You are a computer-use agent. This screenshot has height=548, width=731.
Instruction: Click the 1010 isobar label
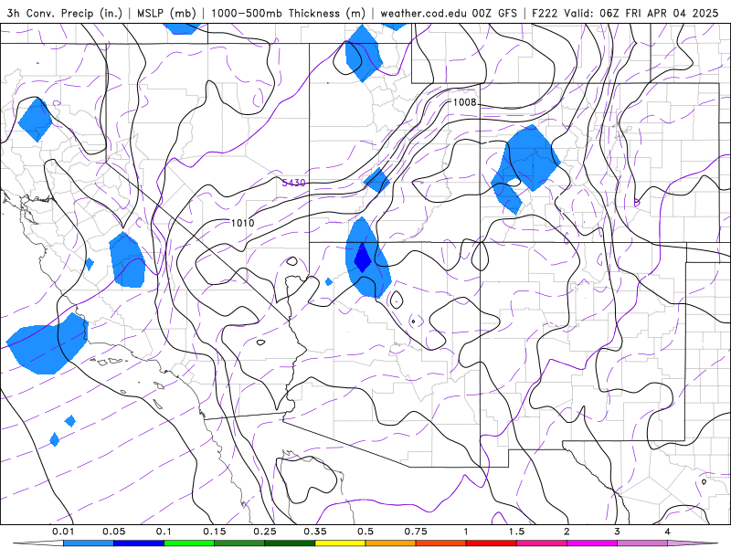[243, 223]
